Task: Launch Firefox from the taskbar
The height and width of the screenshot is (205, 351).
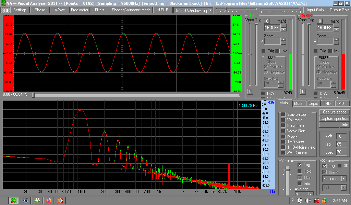Action: click(x=49, y=201)
